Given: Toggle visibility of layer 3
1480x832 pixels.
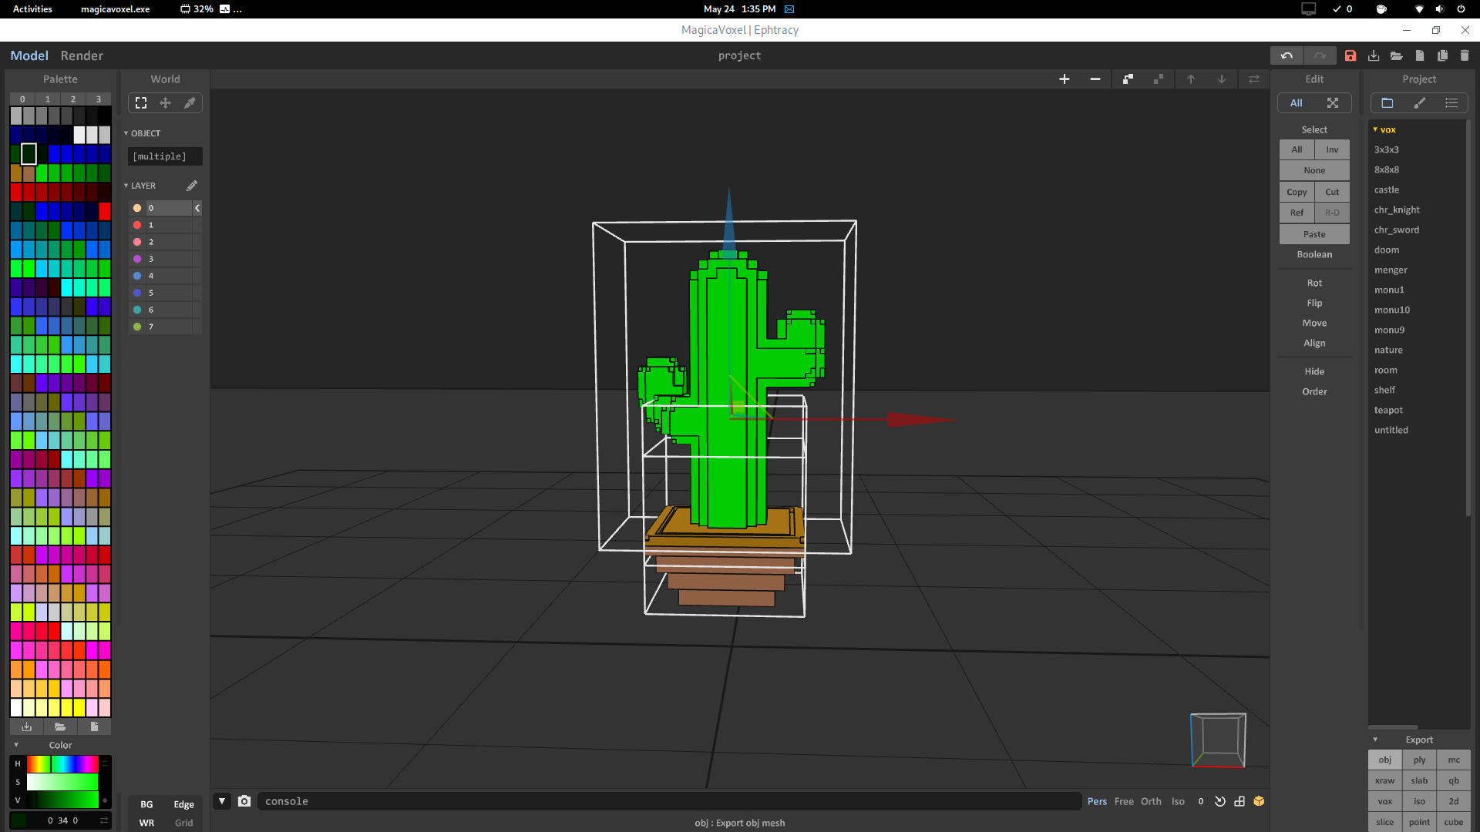Looking at the screenshot, I should click(x=137, y=258).
